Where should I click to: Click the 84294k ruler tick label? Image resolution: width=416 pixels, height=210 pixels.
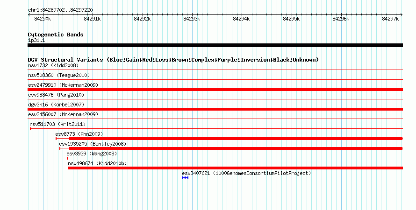click(x=242, y=19)
